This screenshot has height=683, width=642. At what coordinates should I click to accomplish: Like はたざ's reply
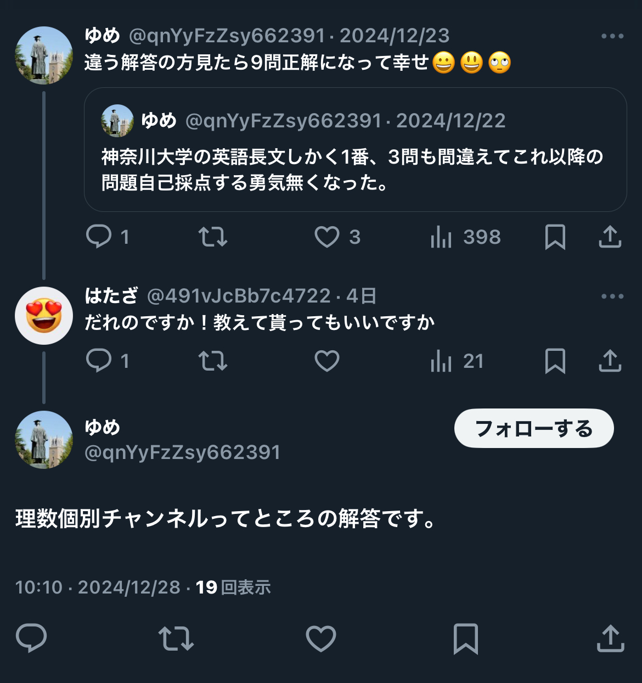click(x=327, y=361)
